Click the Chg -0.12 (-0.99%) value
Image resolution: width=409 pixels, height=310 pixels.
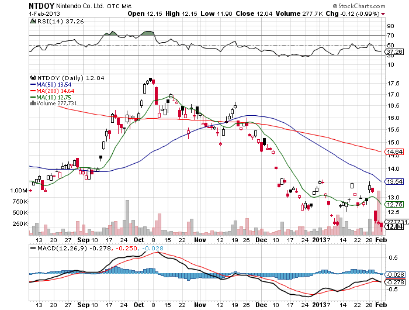click(x=353, y=13)
